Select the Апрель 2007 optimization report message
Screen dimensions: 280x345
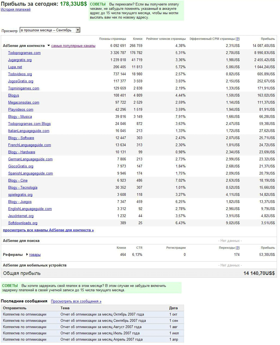(x=92, y=340)
